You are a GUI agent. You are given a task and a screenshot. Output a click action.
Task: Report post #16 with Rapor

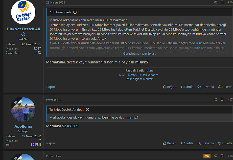coord(51,87)
